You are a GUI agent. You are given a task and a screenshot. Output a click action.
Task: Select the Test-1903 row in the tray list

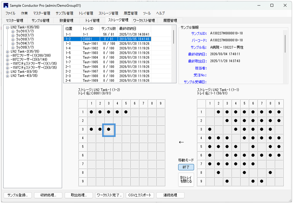point(90,53)
